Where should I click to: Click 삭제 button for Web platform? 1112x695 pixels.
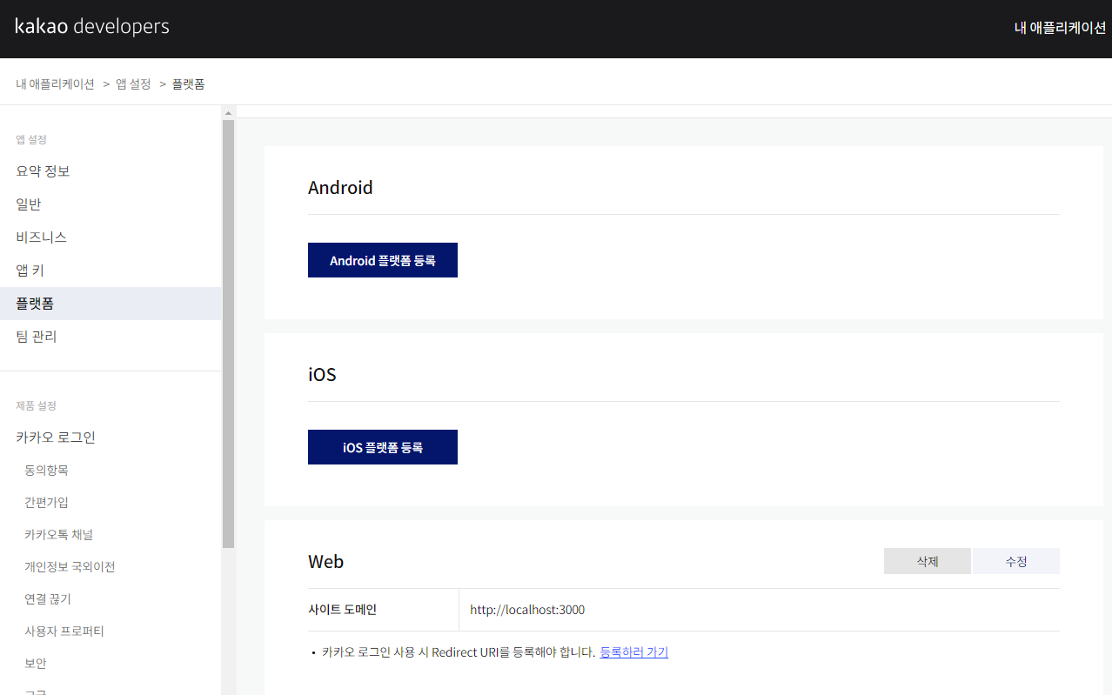pos(928,561)
